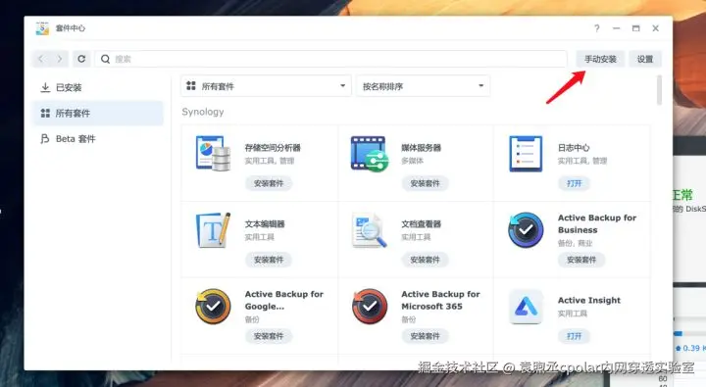Click 打开 for 日志中心

(x=574, y=183)
